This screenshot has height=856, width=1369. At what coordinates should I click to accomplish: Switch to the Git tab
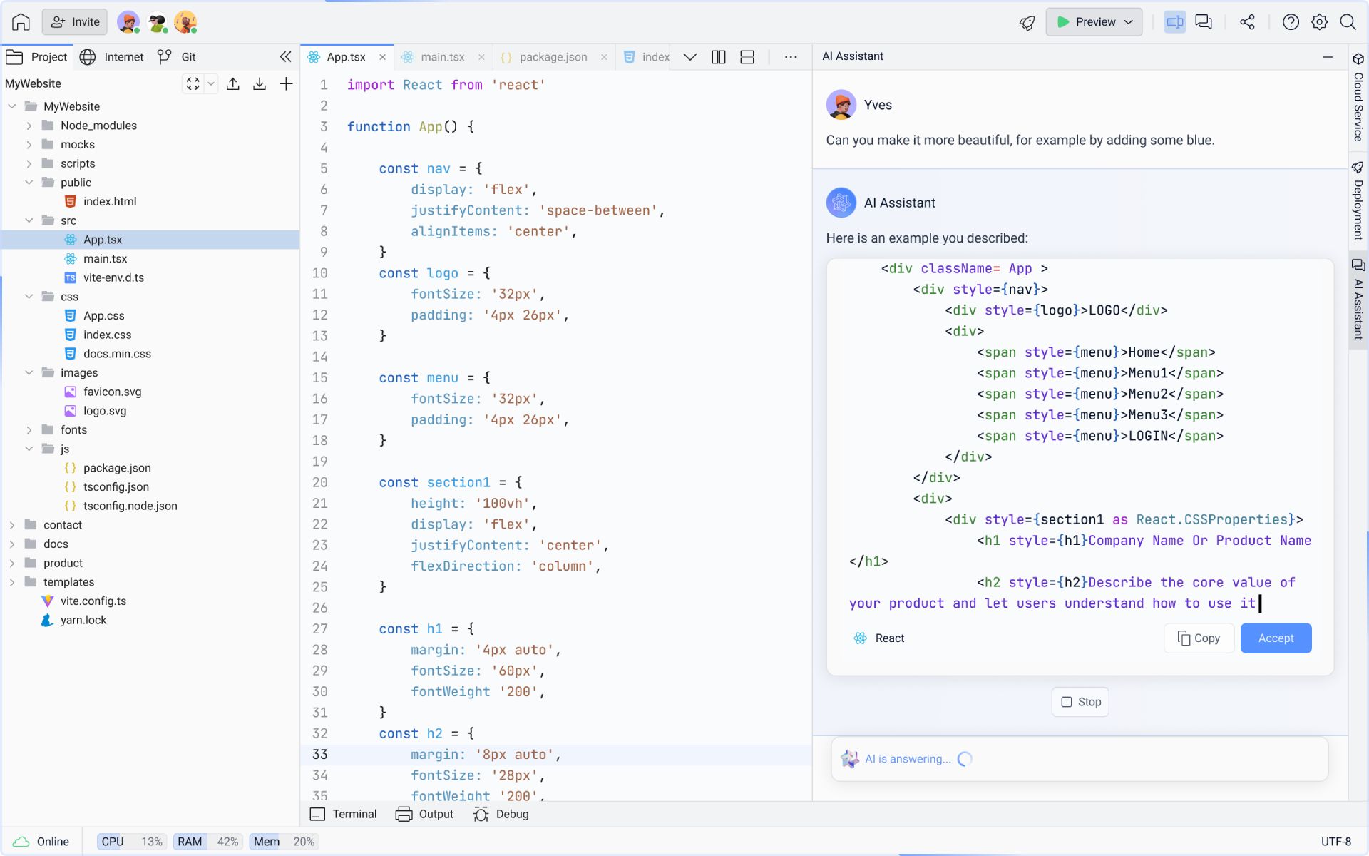pyautogui.click(x=177, y=56)
